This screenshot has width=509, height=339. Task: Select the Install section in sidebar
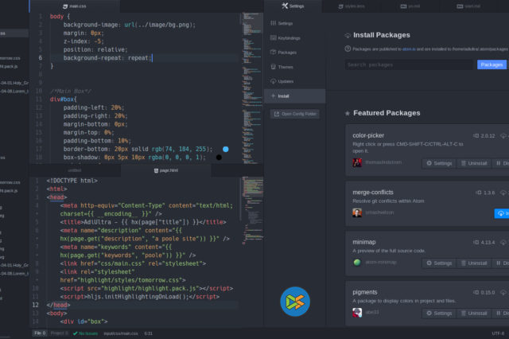coord(295,96)
